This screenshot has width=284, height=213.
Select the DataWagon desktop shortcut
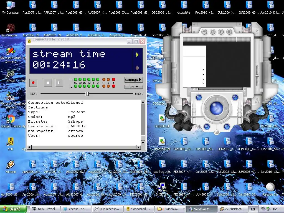[x=10, y=30]
